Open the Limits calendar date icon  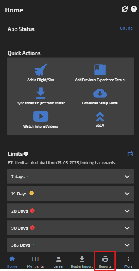pos(130,153)
